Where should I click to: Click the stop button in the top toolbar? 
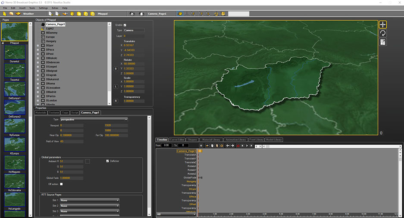click(142, 14)
